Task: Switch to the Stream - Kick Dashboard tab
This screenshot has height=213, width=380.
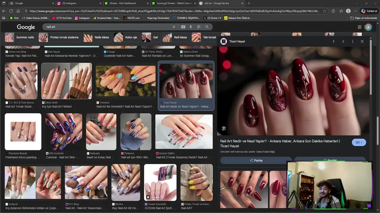Action: tap(126, 3)
